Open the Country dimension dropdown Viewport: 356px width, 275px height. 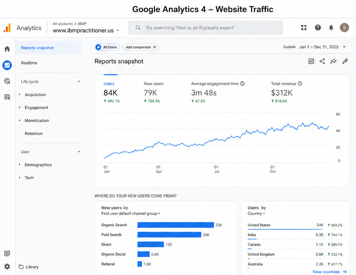point(256,213)
